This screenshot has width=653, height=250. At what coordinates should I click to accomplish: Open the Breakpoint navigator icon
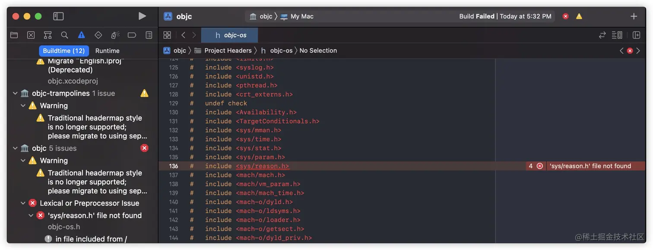132,35
